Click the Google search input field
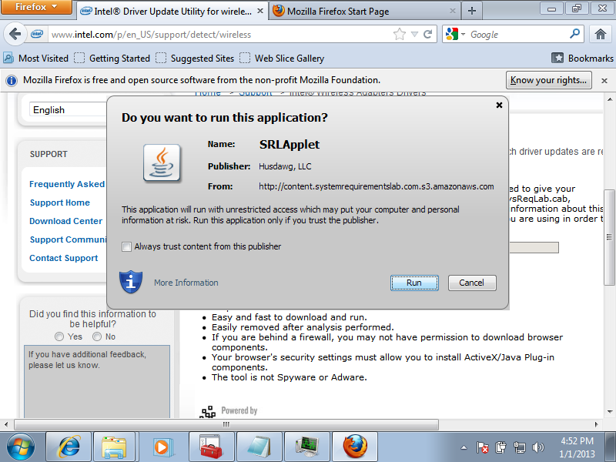The height and width of the screenshot is (462, 616). point(517,35)
